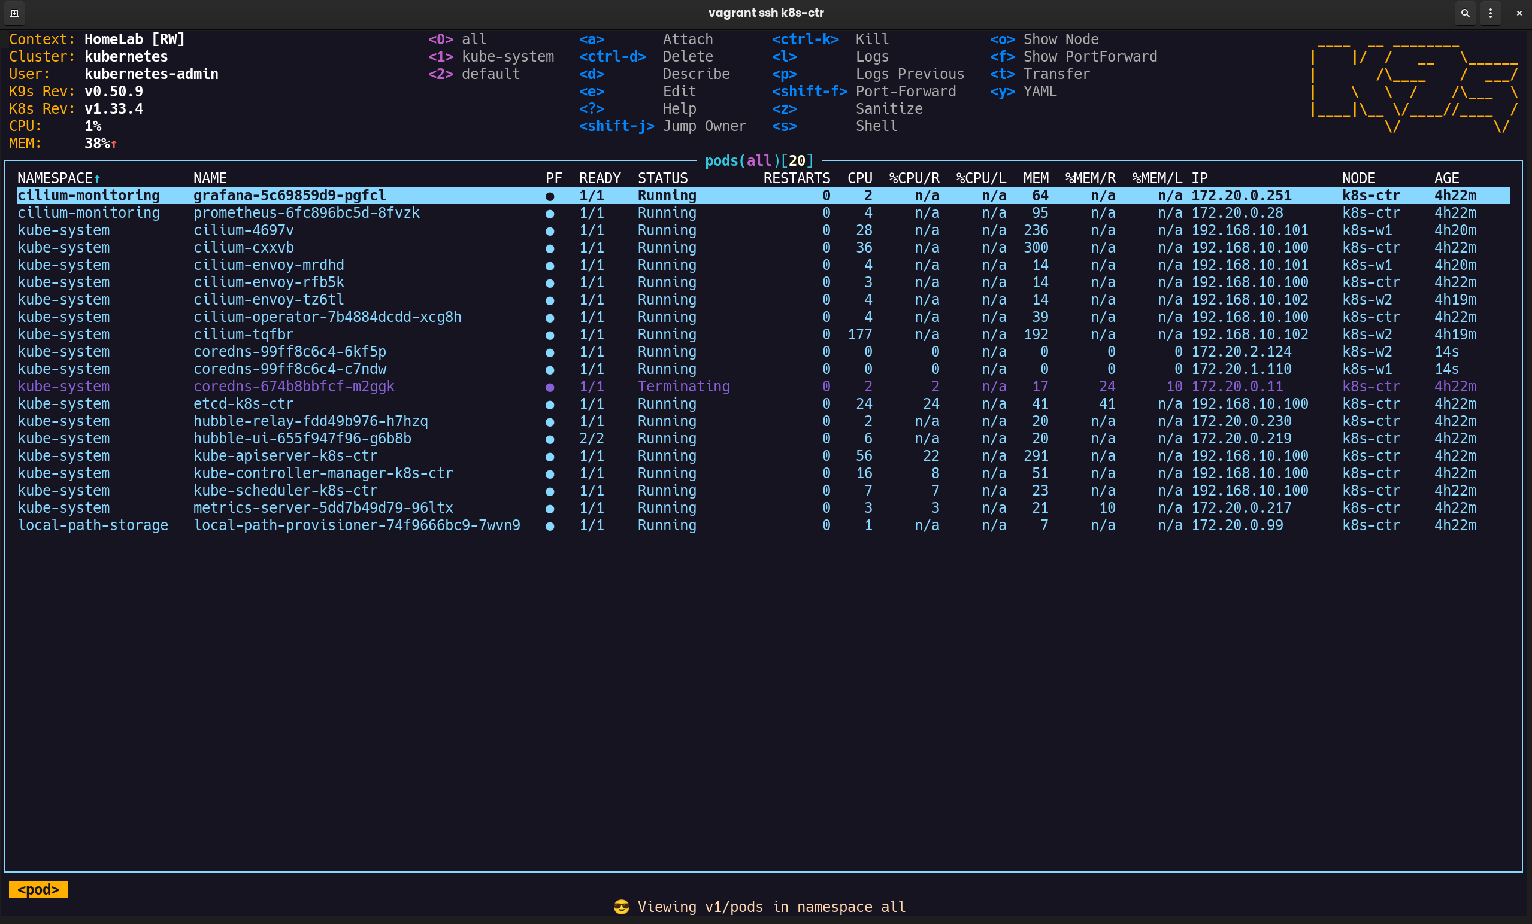Sort by the RESTARTS column header
The width and height of the screenshot is (1532, 924).
(x=797, y=178)
